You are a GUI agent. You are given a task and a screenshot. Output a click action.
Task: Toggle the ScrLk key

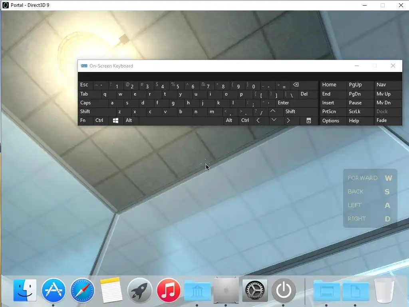point(360,112)
